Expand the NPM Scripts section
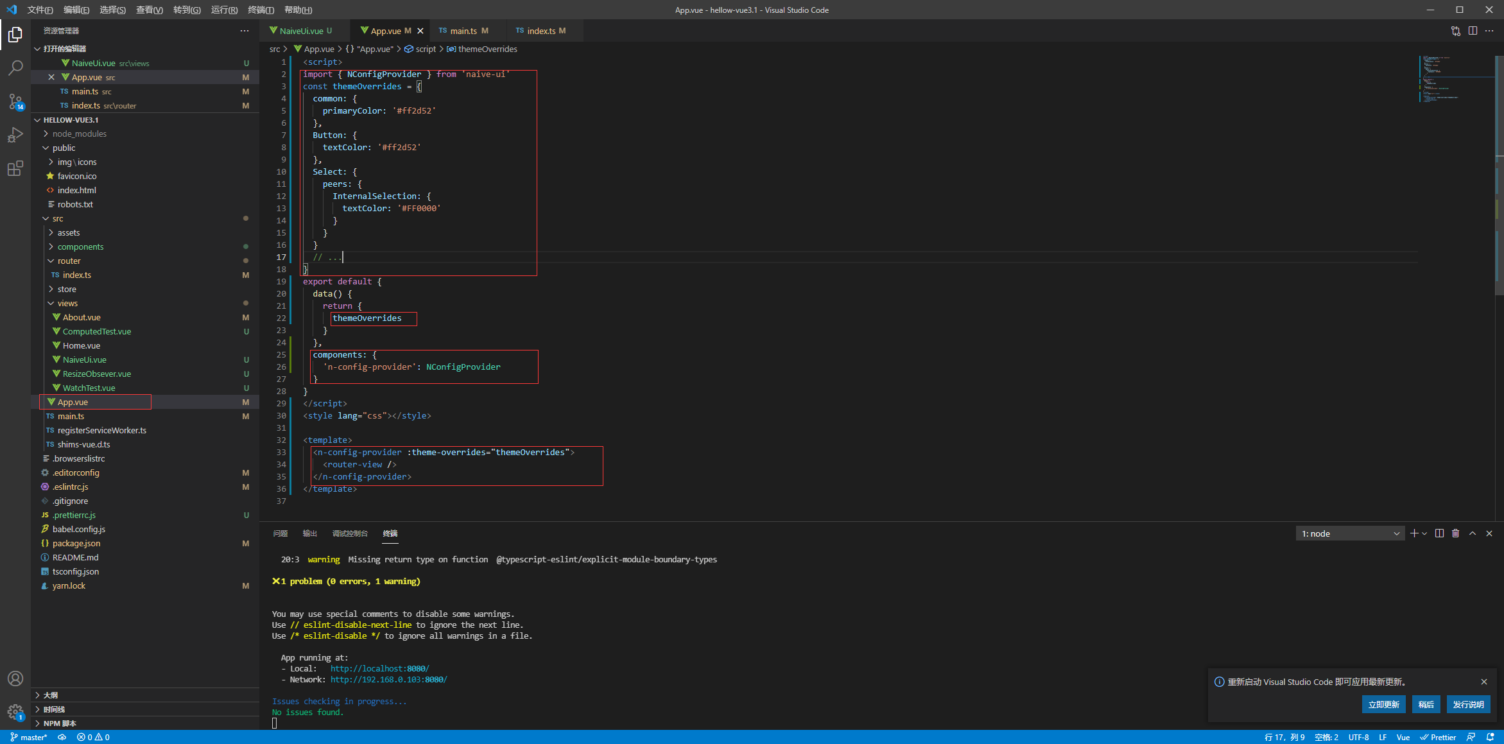1504x744 pixels. coord(145,723)
